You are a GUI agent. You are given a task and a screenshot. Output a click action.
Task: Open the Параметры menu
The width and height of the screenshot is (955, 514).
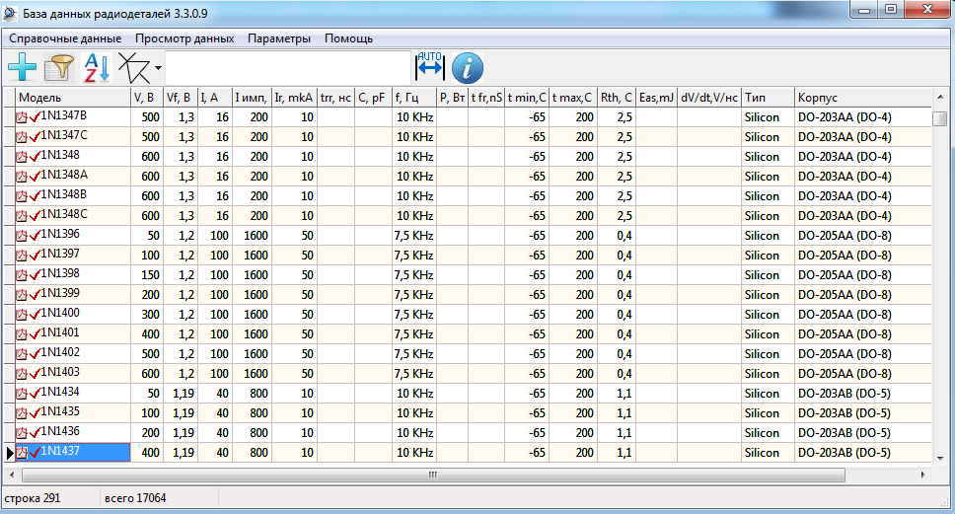pos(279,38)
